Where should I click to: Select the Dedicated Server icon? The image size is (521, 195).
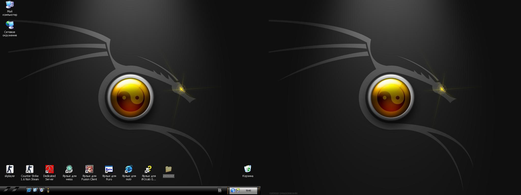(49, 169)
